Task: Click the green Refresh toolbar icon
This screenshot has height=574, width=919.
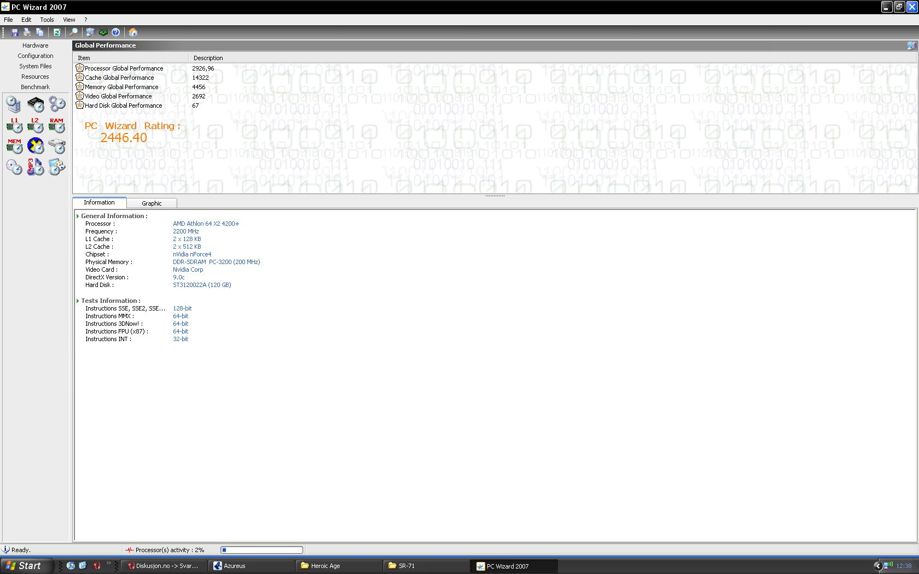Action: (56, 32)
